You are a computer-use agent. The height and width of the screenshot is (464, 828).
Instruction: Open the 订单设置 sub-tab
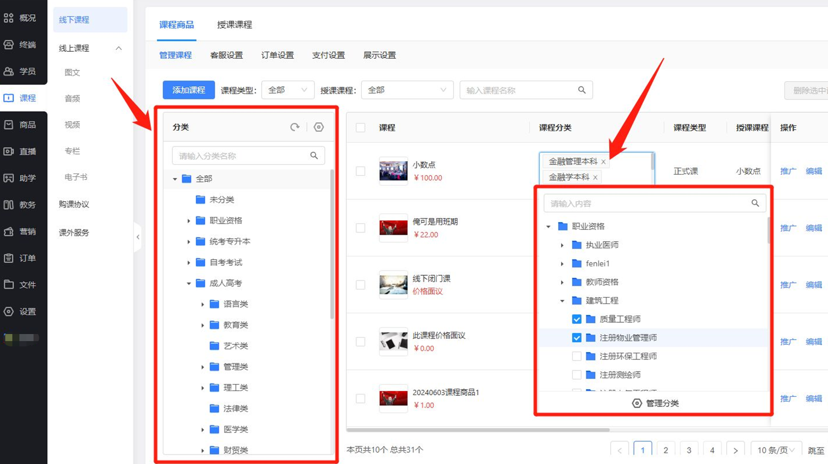[x=277, y=55]
